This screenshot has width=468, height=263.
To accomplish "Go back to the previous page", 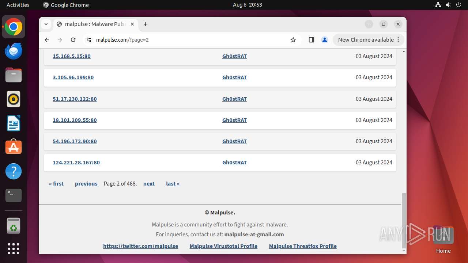I will coord(47,40).
